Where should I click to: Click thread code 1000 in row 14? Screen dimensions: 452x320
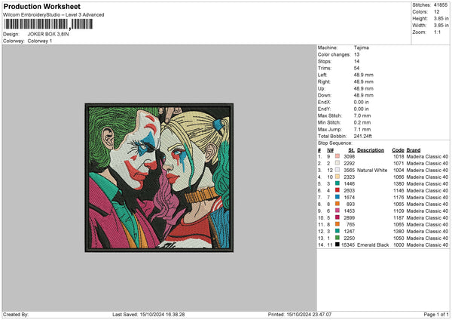[399, 245]
